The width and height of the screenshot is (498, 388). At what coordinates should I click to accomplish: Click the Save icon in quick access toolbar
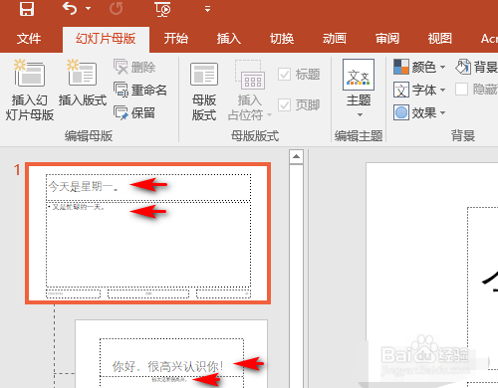[27, 9]
